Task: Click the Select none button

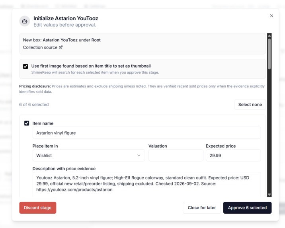Action: click(250, 105)
